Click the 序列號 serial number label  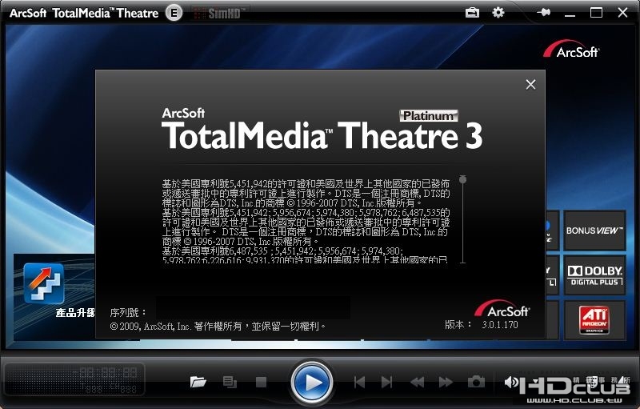coord(128,313)
